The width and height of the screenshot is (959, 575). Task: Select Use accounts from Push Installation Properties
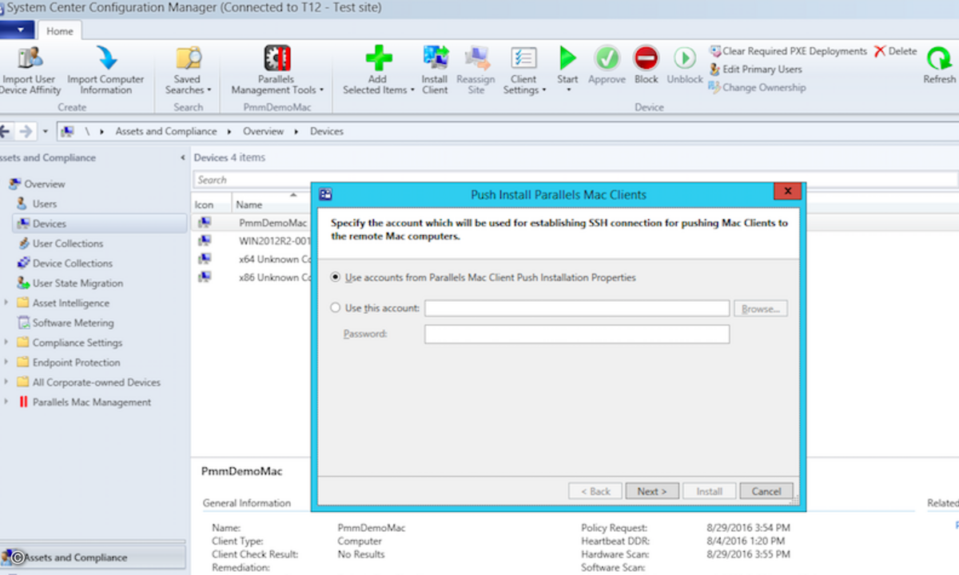[x=336, y=278]
